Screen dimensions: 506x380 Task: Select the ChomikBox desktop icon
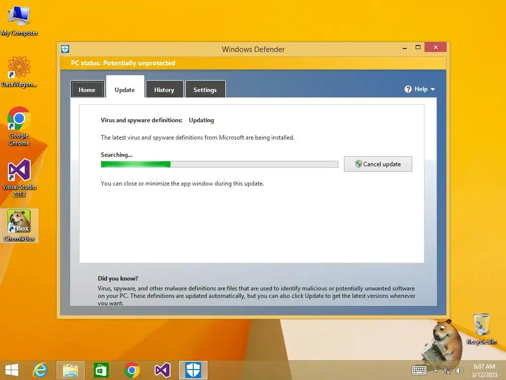[19, 226]
